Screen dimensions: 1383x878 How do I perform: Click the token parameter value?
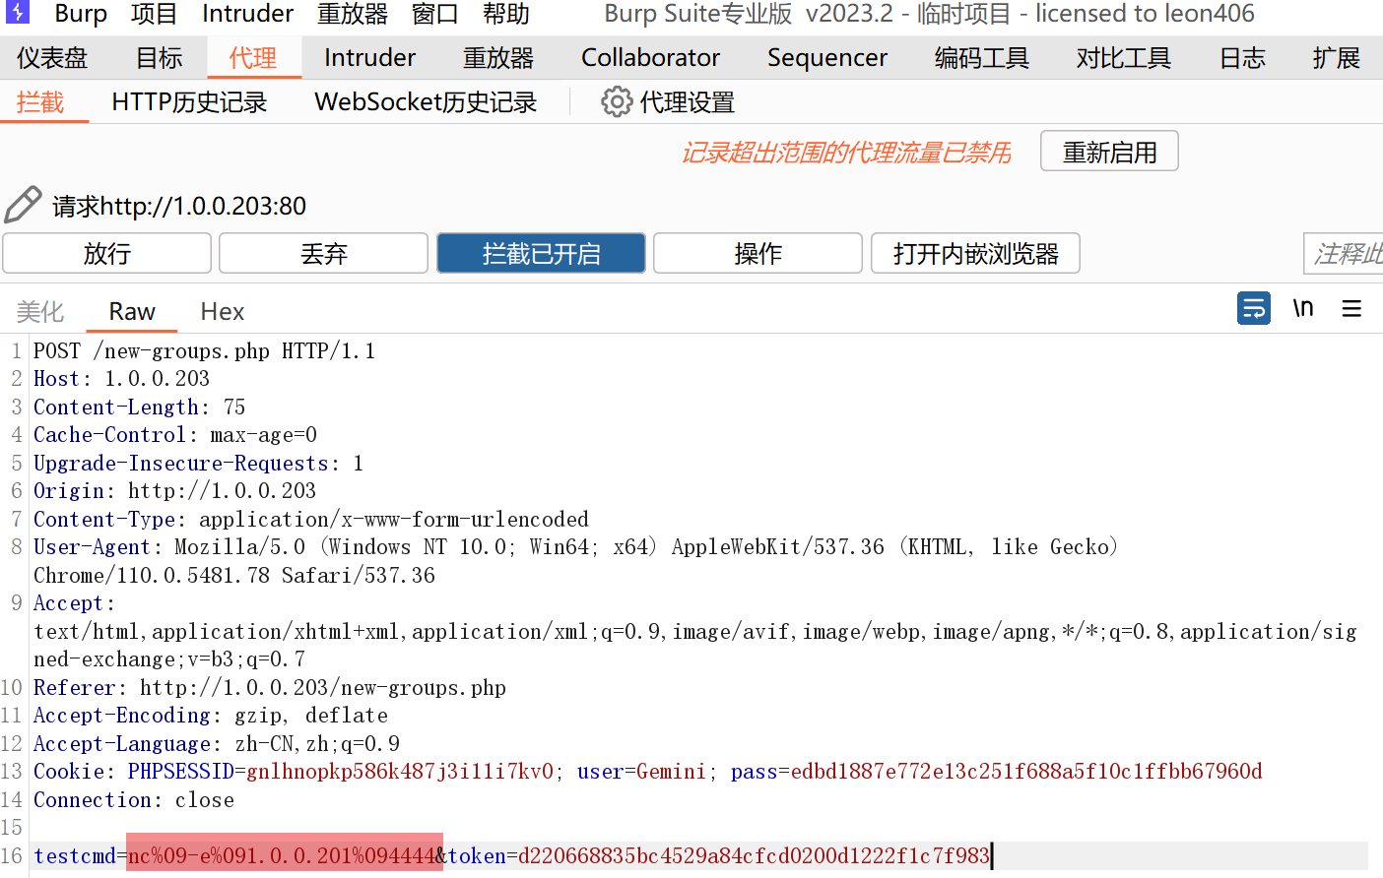(754, 856)
